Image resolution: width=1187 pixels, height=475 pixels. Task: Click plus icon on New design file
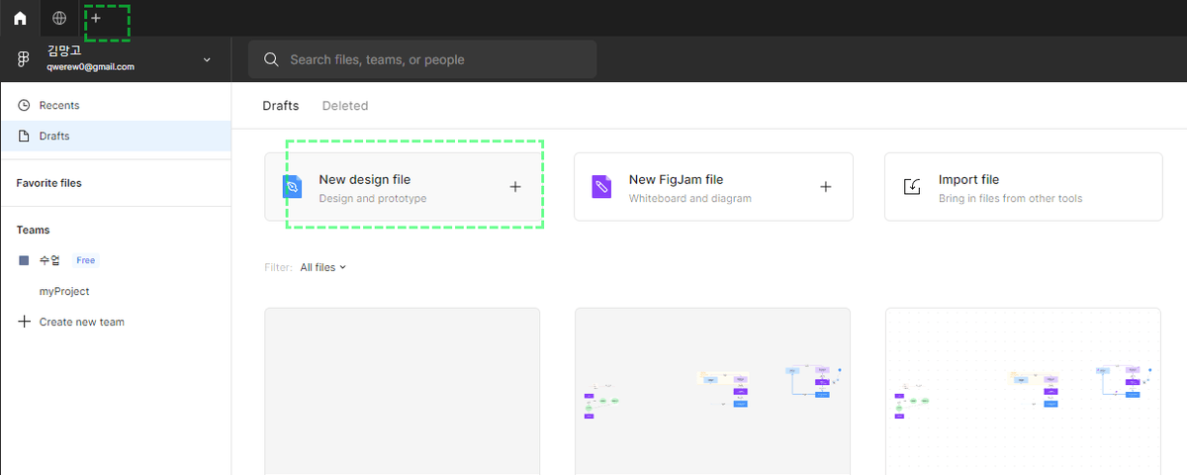tap(514, 187)
